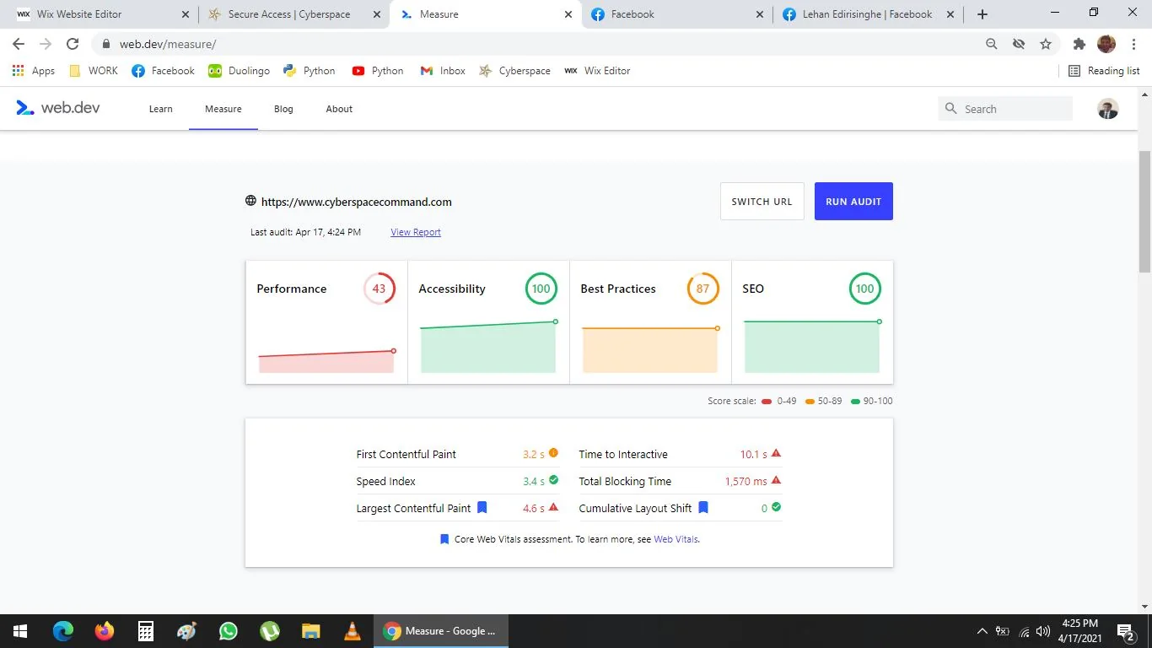1152x648 pixels.
Task: Follow the Web Vitals link
Action: 676,539
